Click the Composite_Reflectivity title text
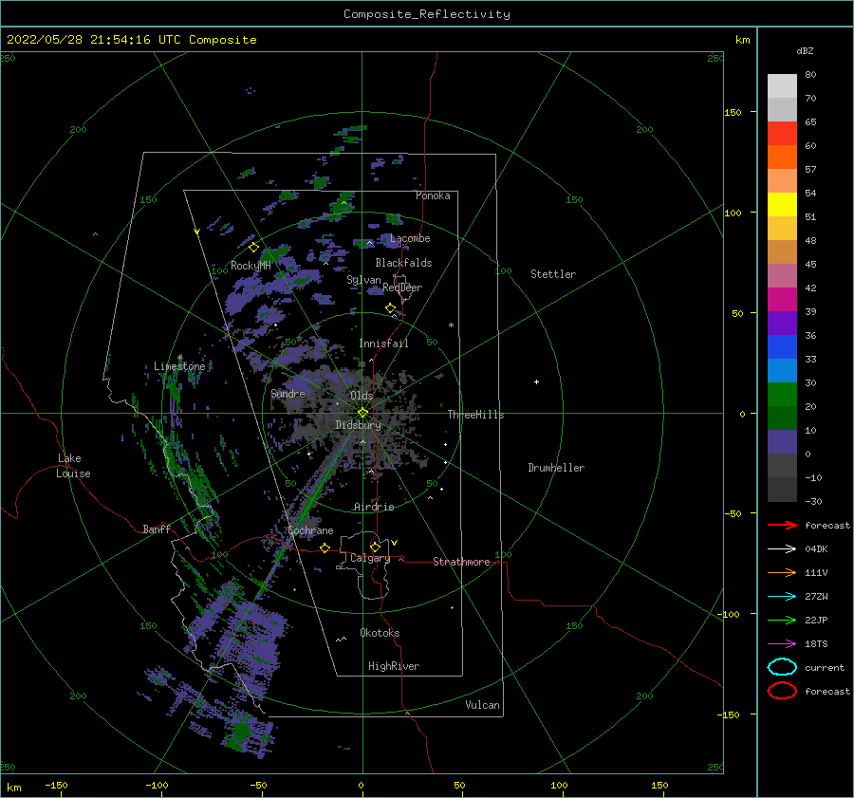This screenshot has width=854, height=798. pyautogui.click(x=427, y=14)
